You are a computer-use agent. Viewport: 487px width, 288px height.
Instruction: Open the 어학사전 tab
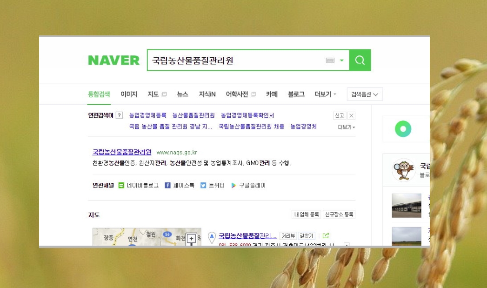point(237,94)
